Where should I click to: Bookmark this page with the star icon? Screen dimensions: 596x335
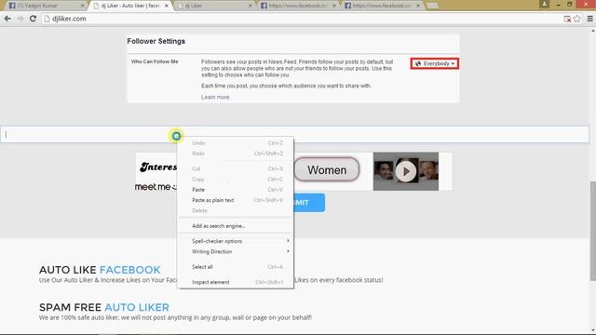(x=577, y=19)
